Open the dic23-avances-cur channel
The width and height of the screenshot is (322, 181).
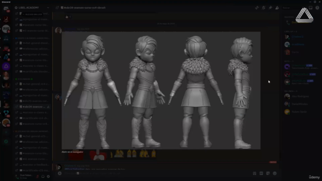pyautogui.click(x=32, y=101)
